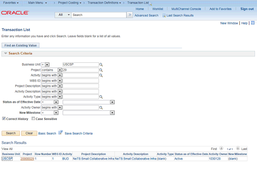
Task: Click the New Window link
Action: 229,23
